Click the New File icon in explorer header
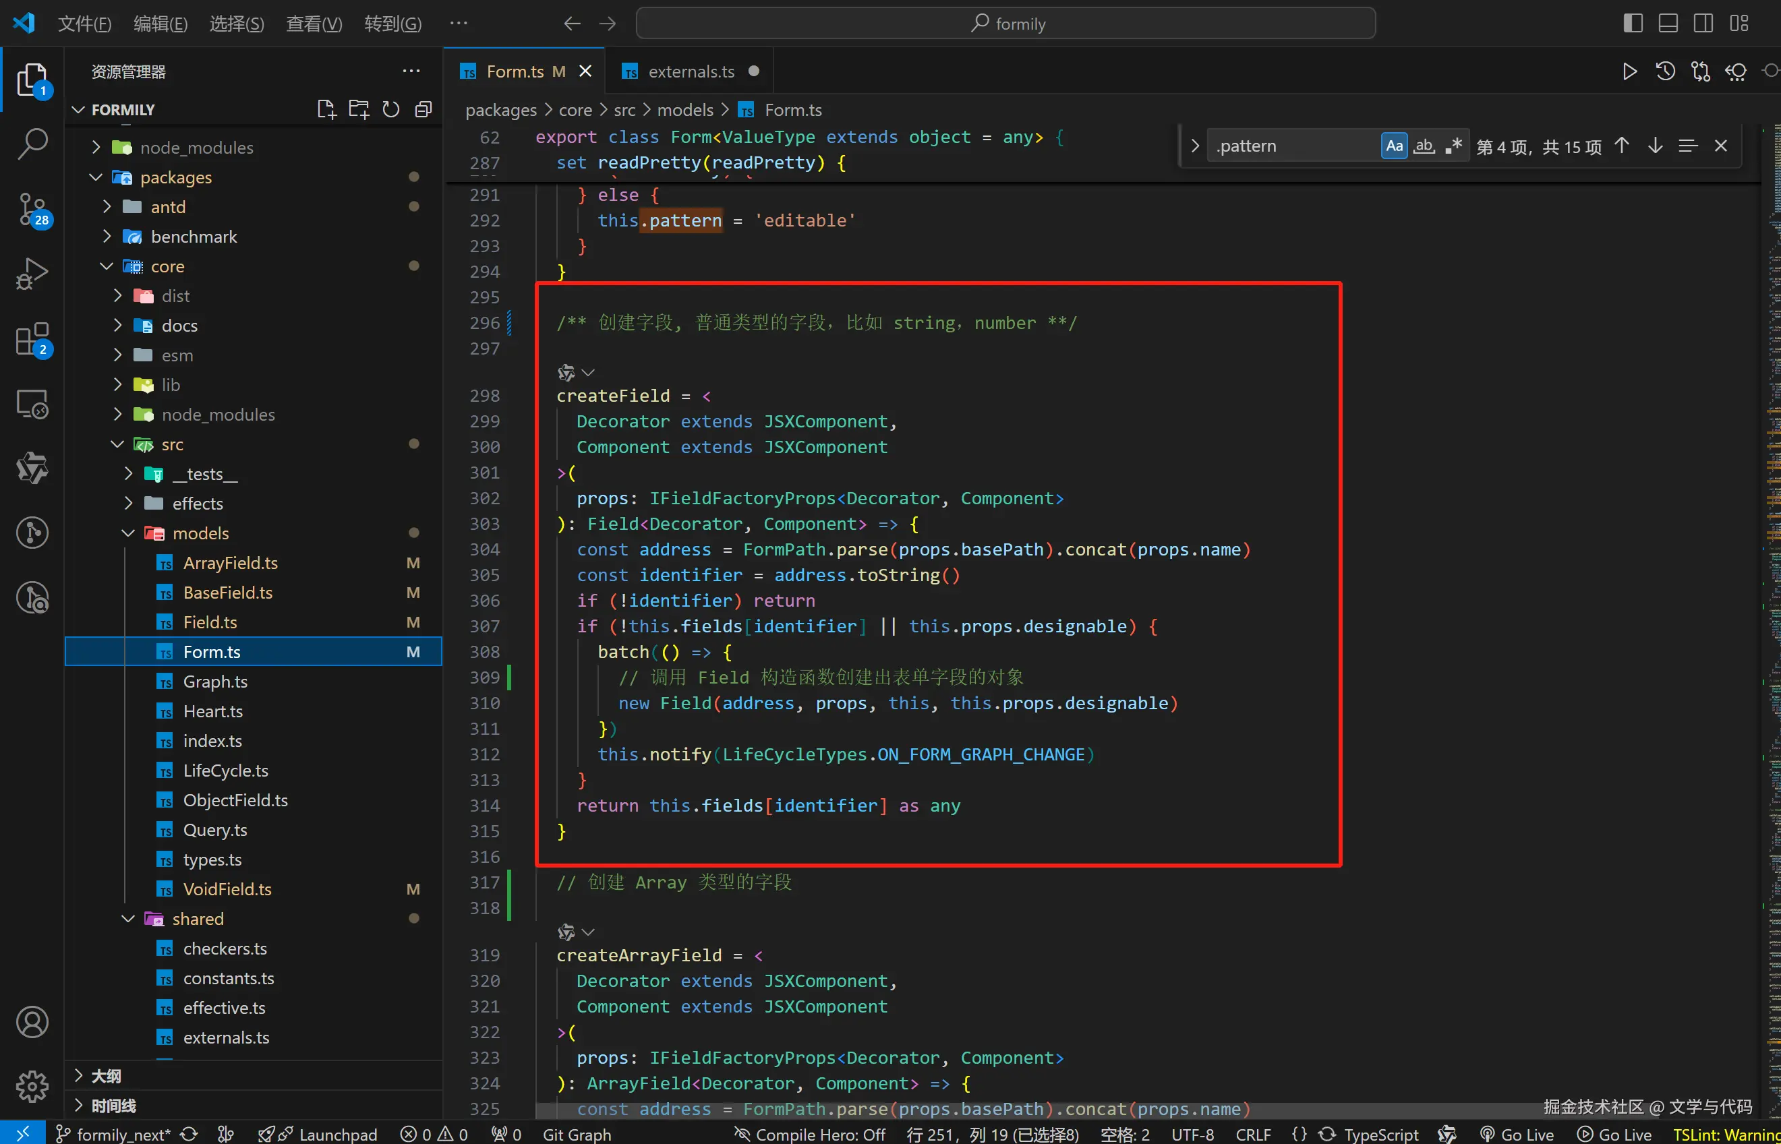This screenshot has width=1781, height=1144. [x=326, y=110]
